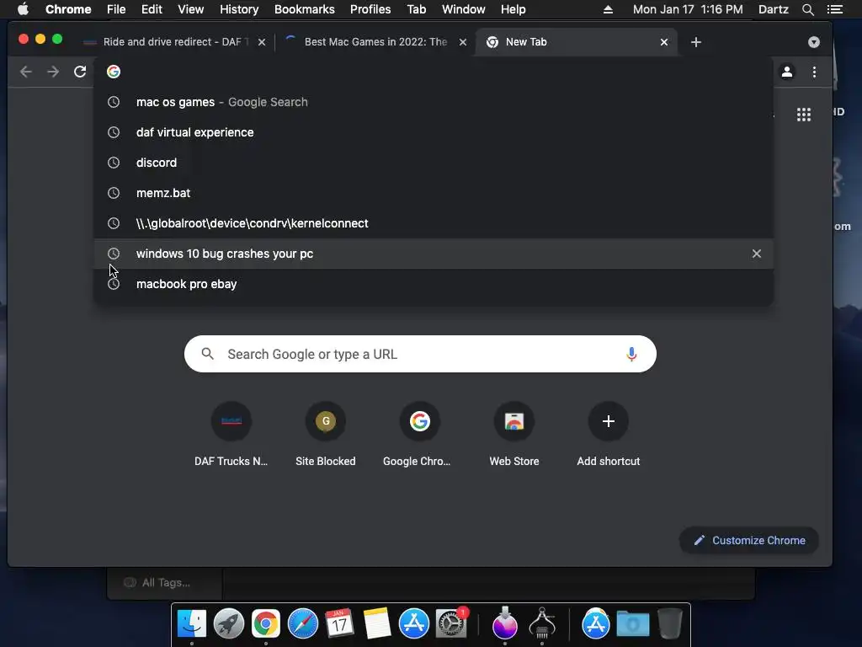Open the first App Store Dock icon
This screenshot has width=862, height=647.
point(414,623)
